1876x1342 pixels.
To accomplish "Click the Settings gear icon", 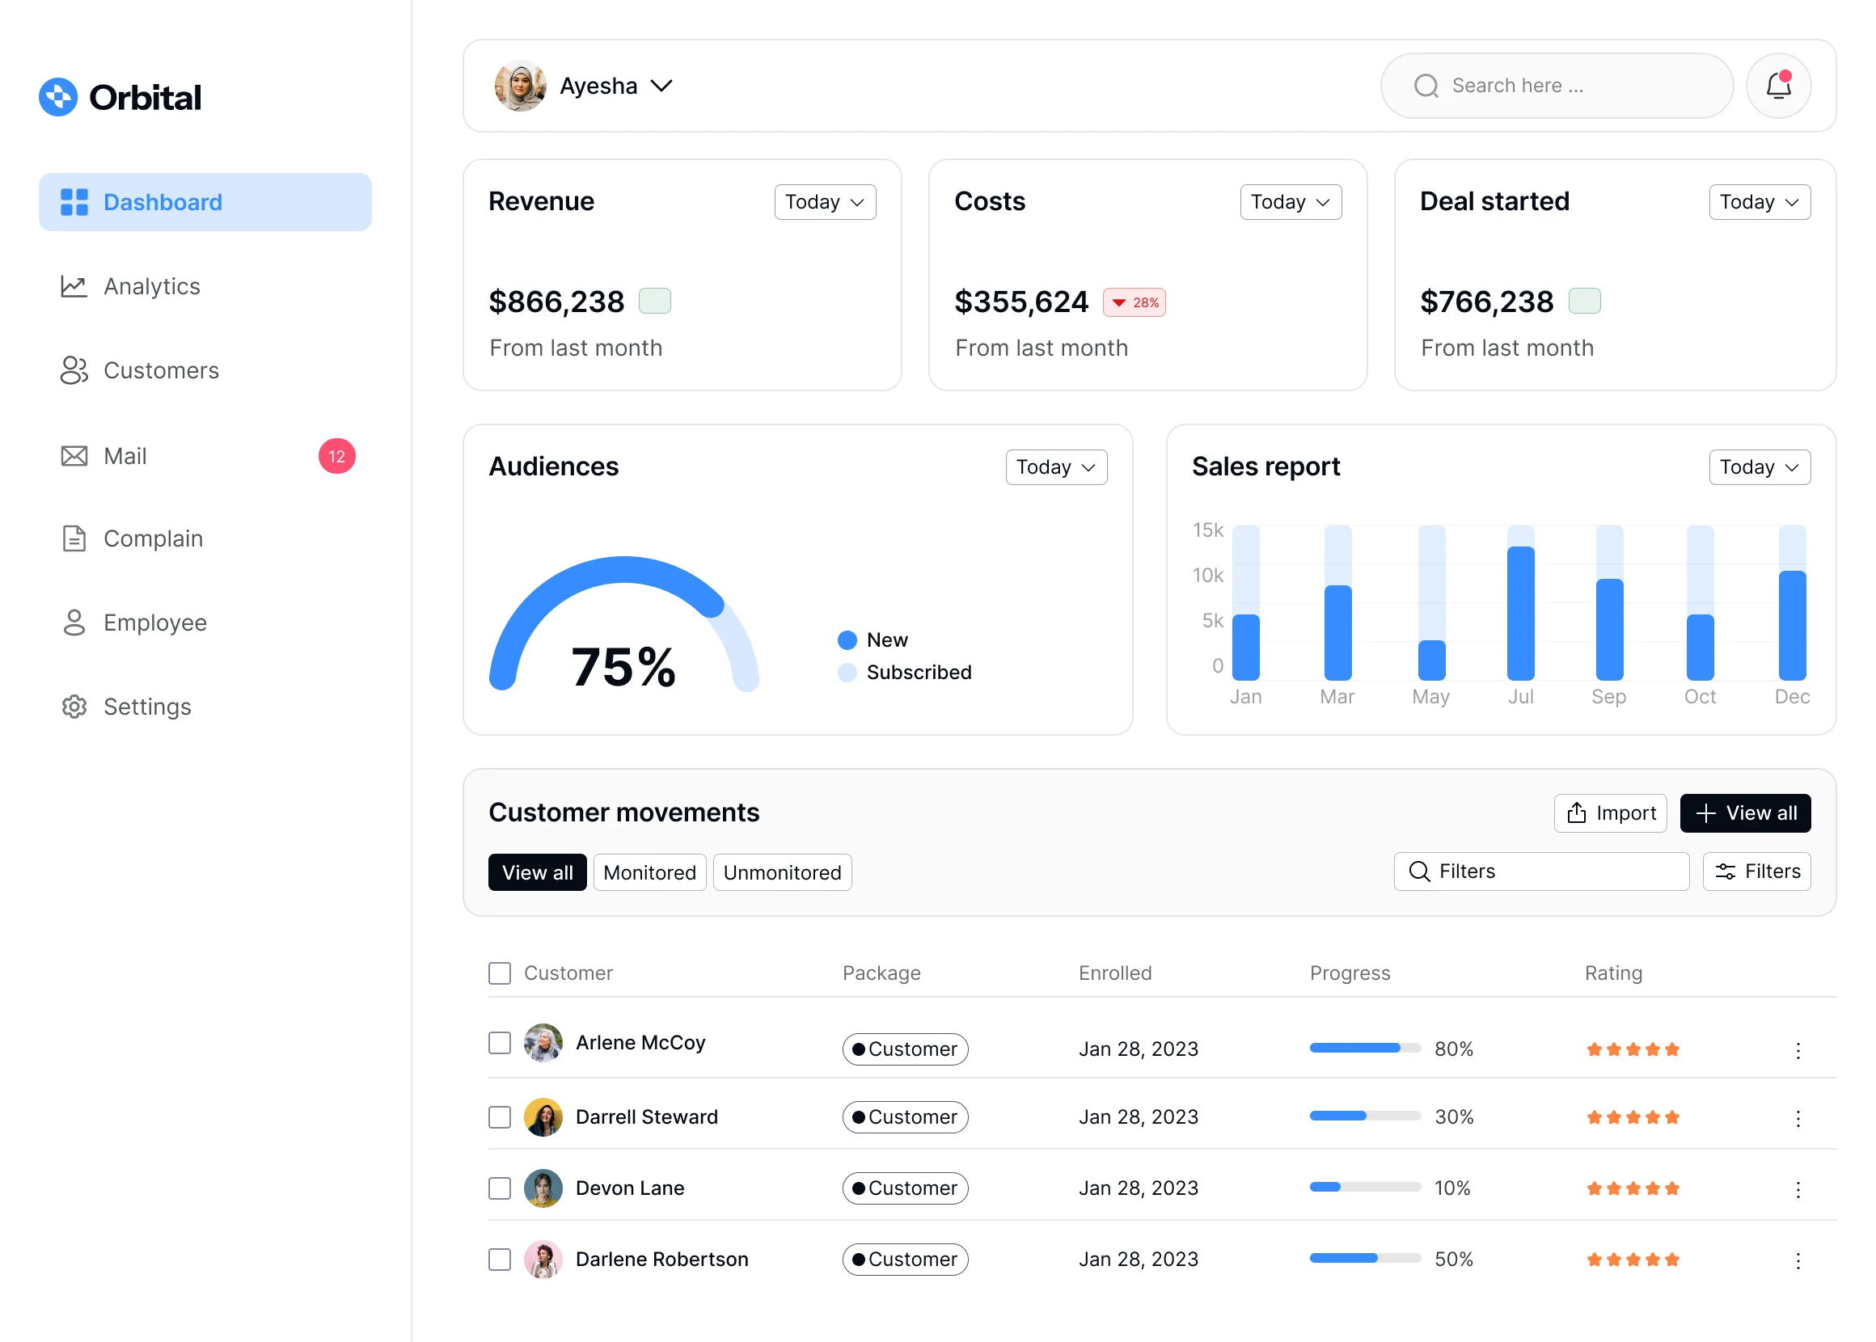I will [74, 707].
